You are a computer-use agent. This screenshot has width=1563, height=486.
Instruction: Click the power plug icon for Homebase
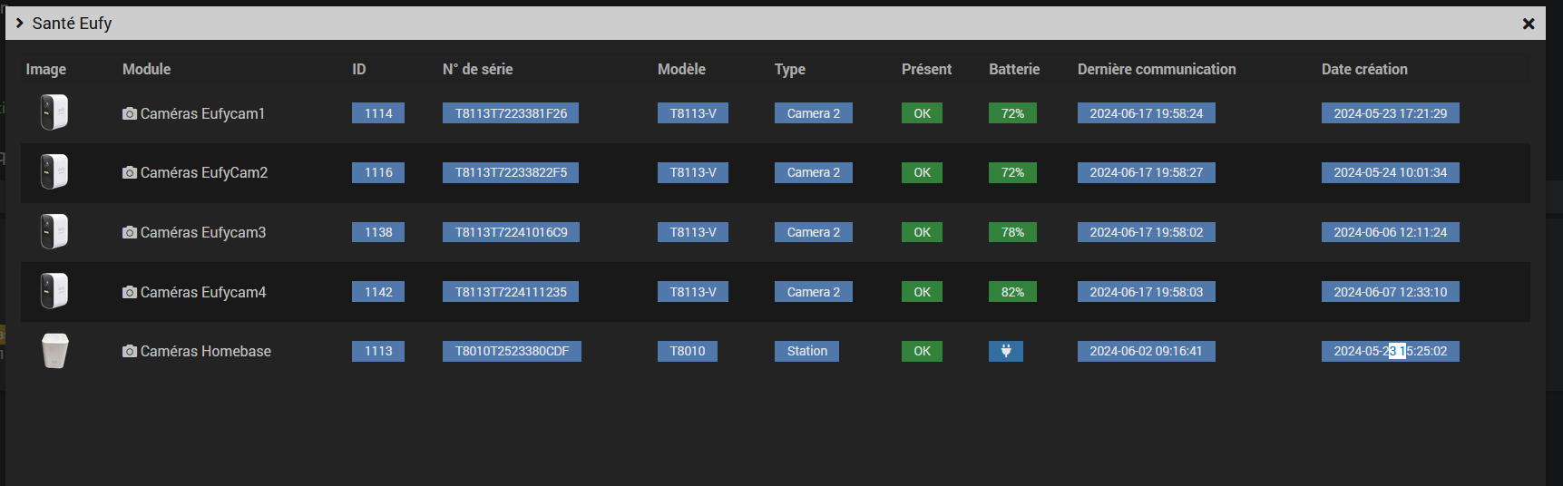(1006, 351)
